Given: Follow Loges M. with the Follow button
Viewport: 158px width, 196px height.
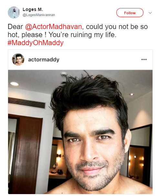Looking at the screenshot, I should point(130,13).
